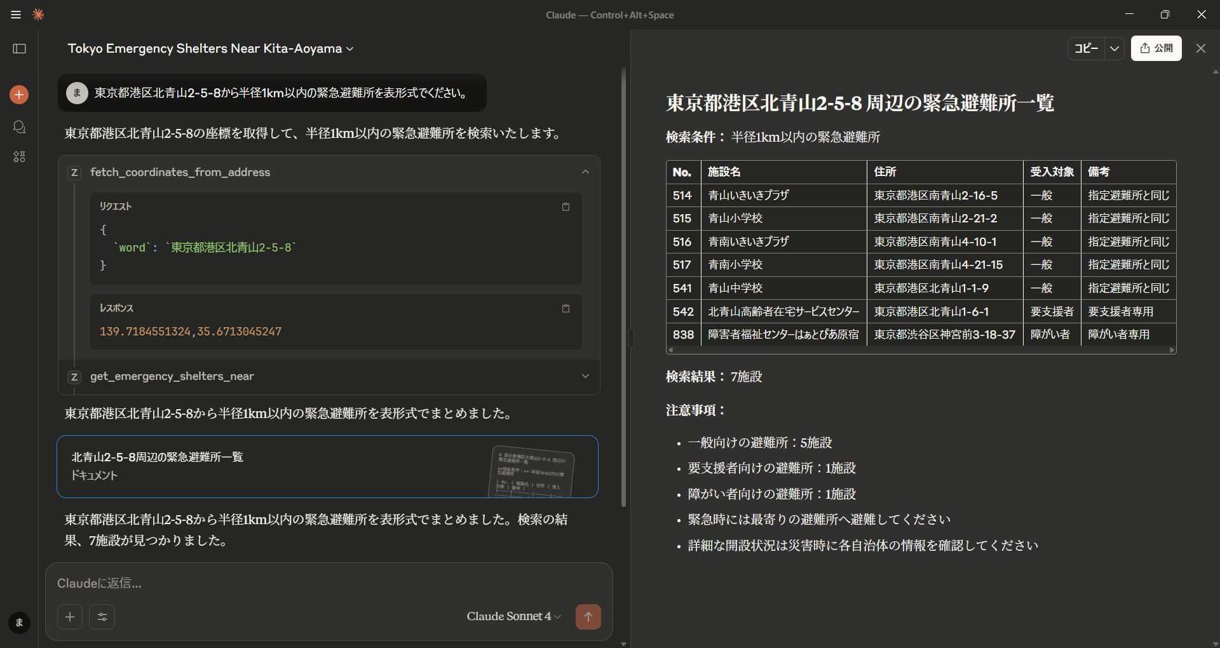Open the 北青山2-5-8周辺の緊急避難所一覧 document card

327,466
